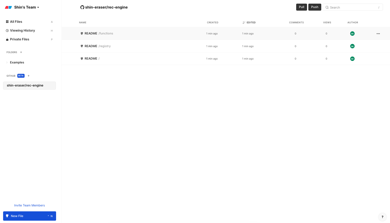
Task: Click the file icon of README /functions
Action: click(x=82, y=33)
